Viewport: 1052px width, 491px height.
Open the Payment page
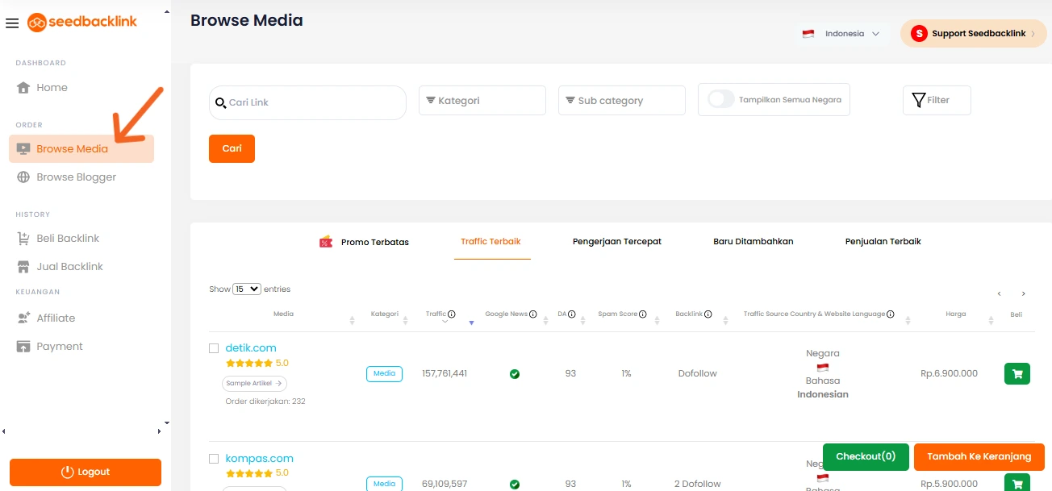pyautogui.click(x=59, y=346)
